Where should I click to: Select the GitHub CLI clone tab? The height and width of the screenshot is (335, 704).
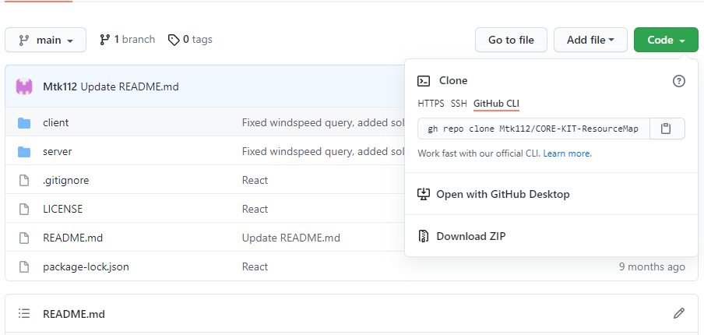click(x=496, y=104)
